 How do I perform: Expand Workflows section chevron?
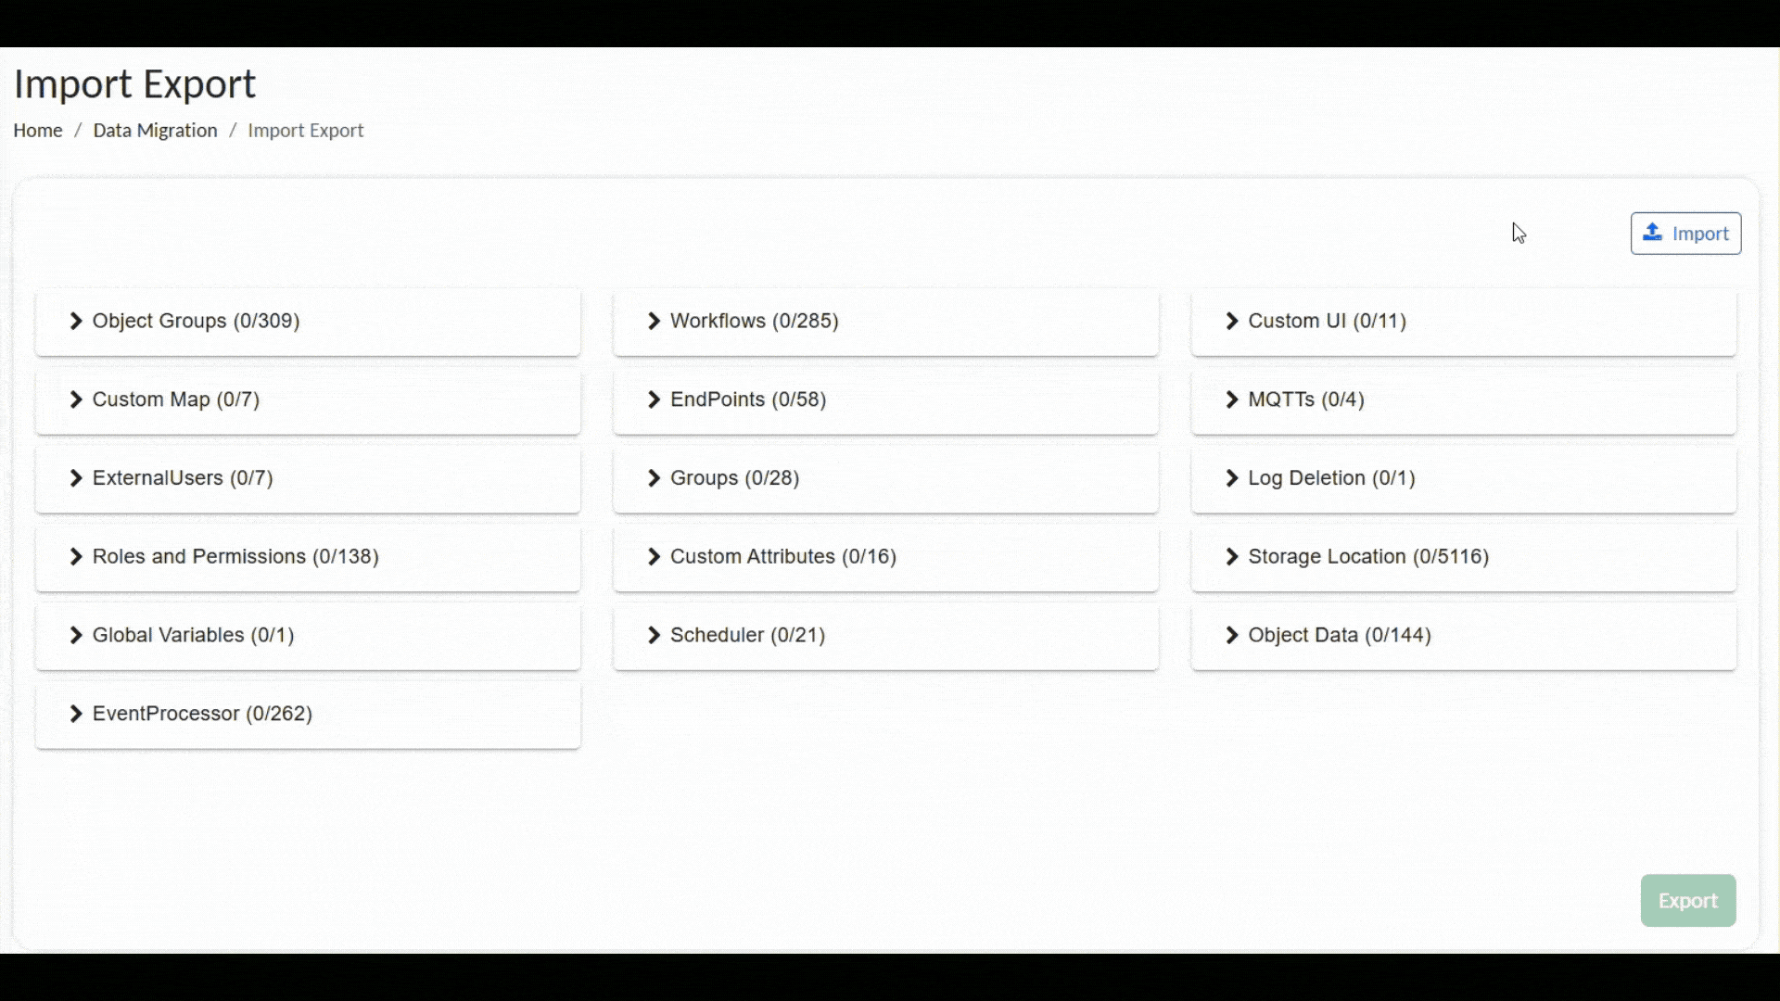click(654, 322)
